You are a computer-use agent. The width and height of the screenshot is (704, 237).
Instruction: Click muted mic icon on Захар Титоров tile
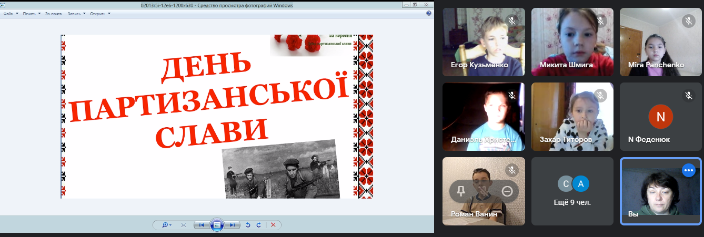coord(600,96)
